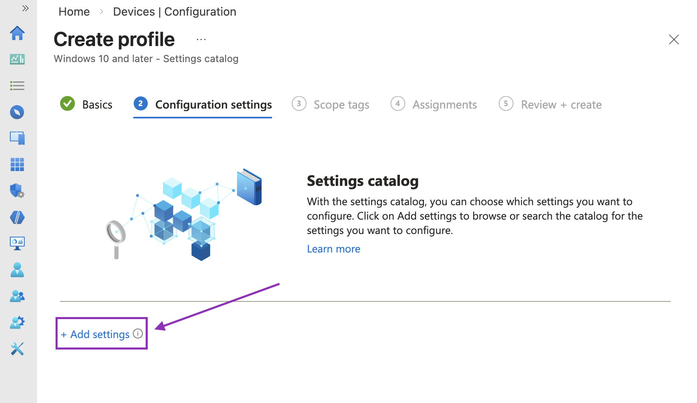Open Tenant administration gear-person icon
Screen dimensions: 697x403
coord(17,322)
